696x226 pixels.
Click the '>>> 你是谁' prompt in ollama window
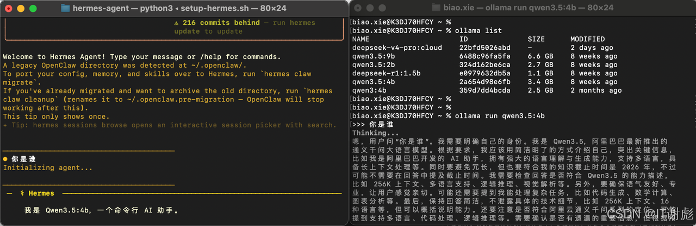coord(372,125)
